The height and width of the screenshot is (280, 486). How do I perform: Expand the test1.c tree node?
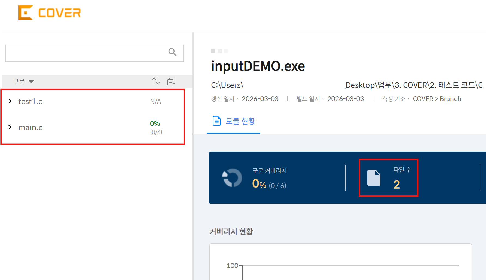(x=10, y=101)
